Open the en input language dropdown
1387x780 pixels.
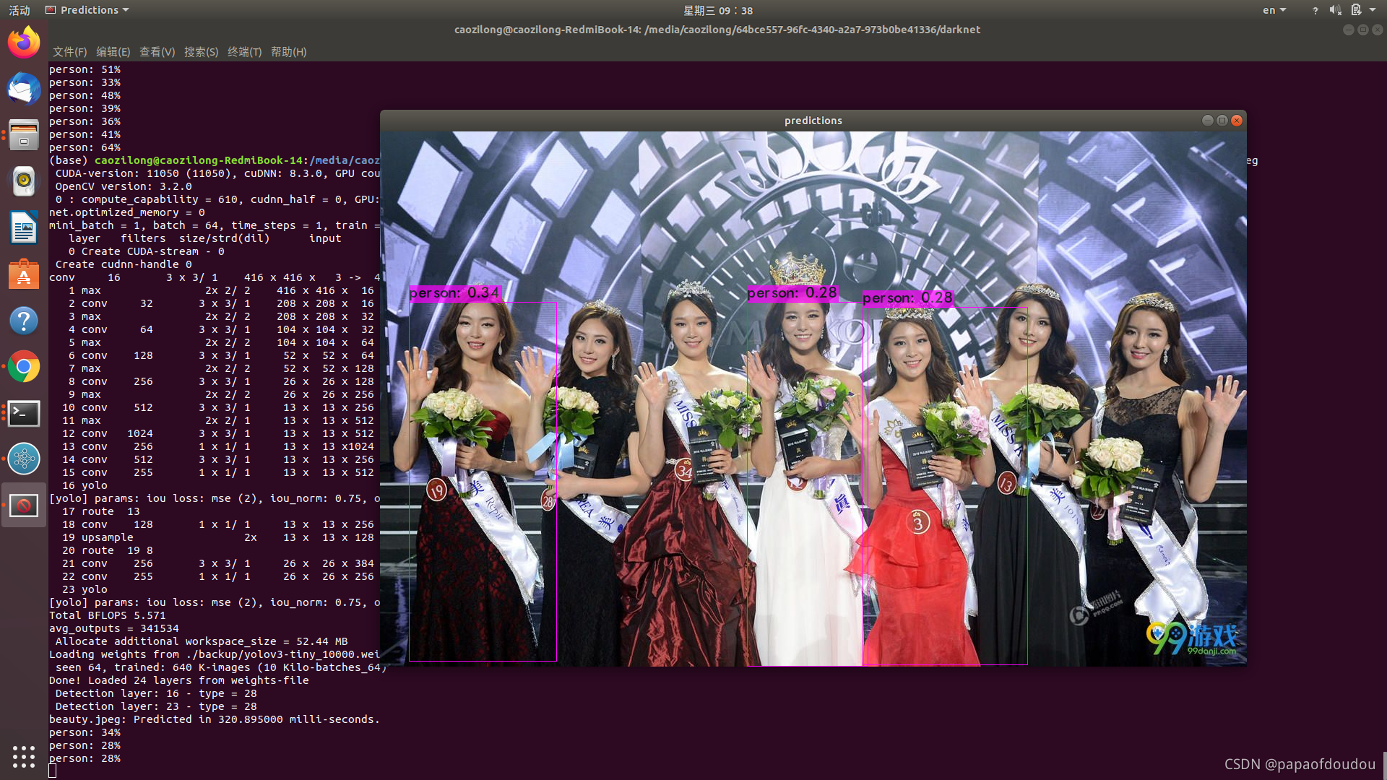click(x=1274, y=10)
